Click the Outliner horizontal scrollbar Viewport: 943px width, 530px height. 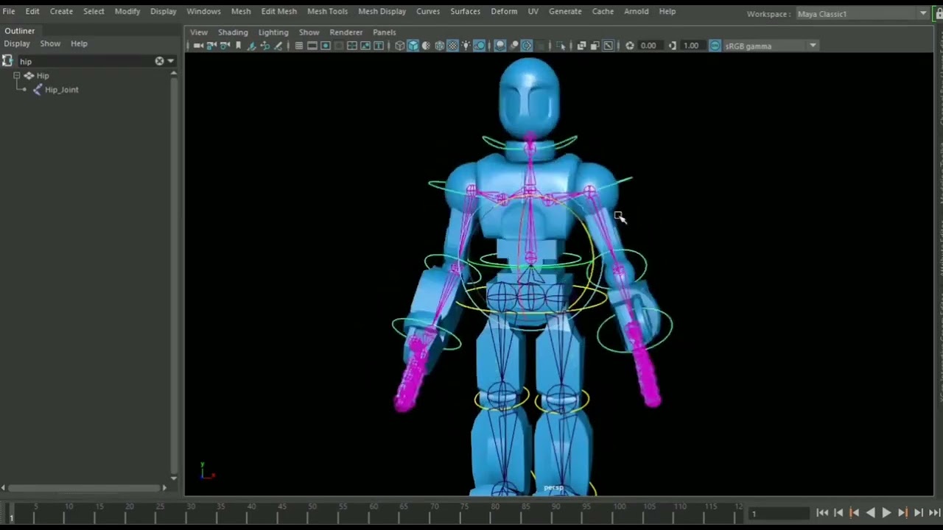point(85,487)
